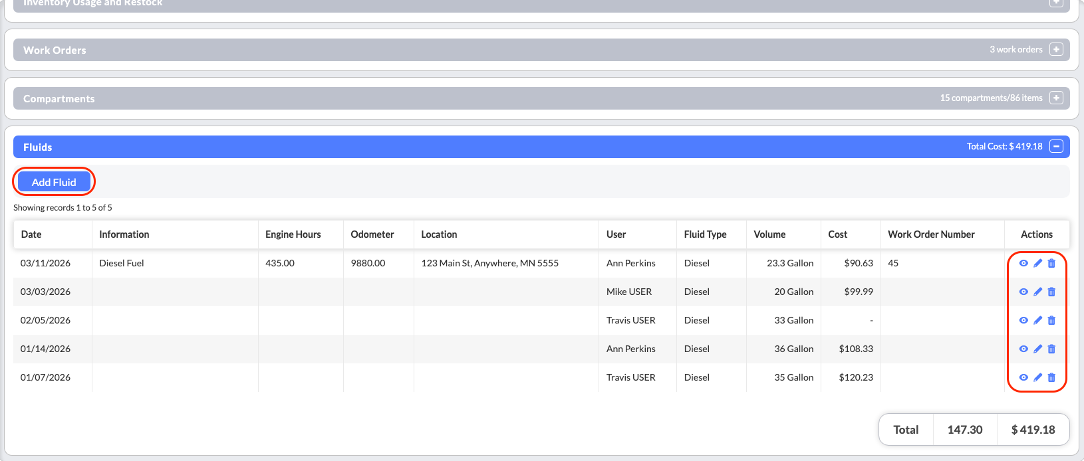Click the Work Orders section title
Screen dimensions: 1084x461
[55, 50]
